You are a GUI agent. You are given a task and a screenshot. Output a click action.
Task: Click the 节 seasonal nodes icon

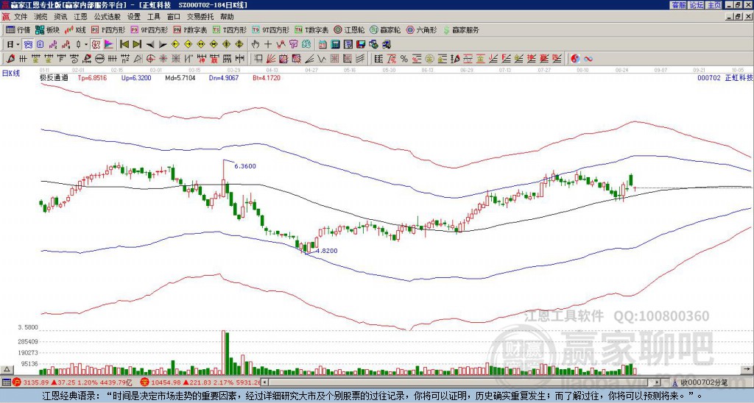pos(293,45)
